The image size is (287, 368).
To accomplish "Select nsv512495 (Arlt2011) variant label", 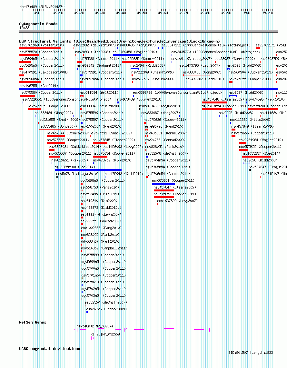I will (100, 194).
